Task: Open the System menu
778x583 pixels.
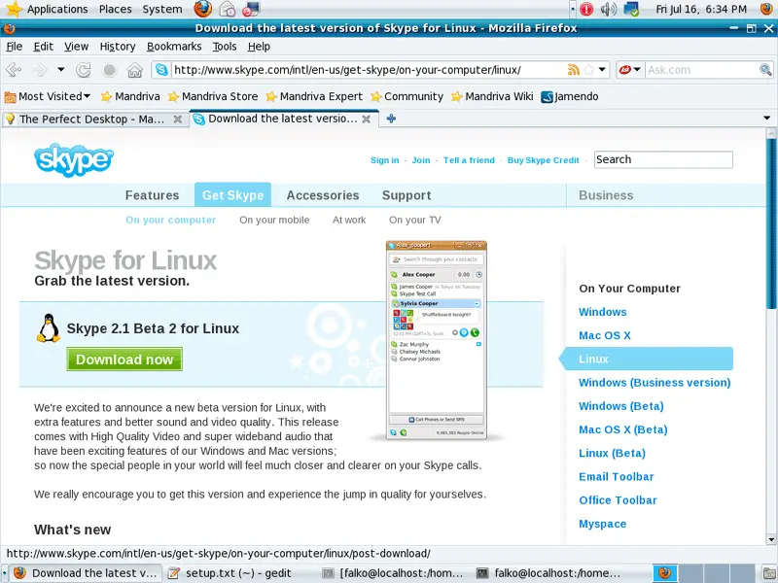Action: (161, 9)
